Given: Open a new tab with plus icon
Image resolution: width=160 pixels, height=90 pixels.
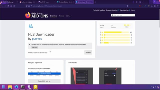Looking at the screenshot, I should pyautogui.click(x=95, y=2).
